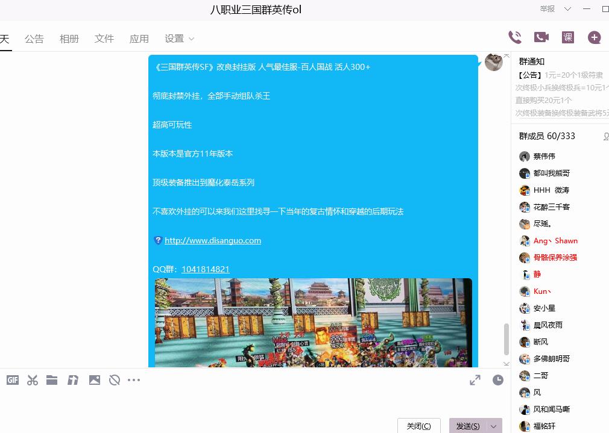Viewport: 609px width, 433px height.
Task: Open send options arrow beside 发送
Action: pyautogui.click(x=494, y=426)
